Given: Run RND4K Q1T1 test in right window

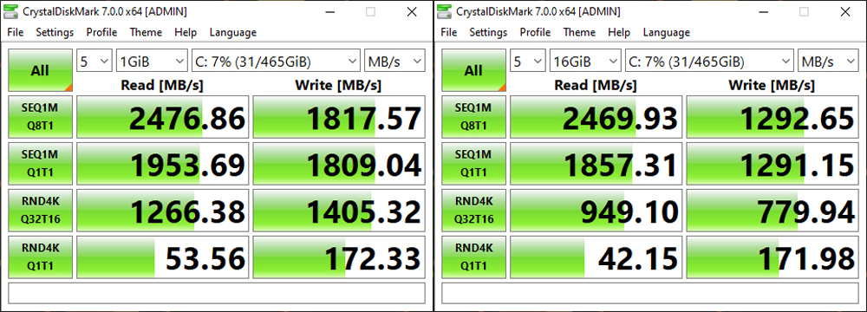Looking at the screenshot, I should [x=474, y=257].
